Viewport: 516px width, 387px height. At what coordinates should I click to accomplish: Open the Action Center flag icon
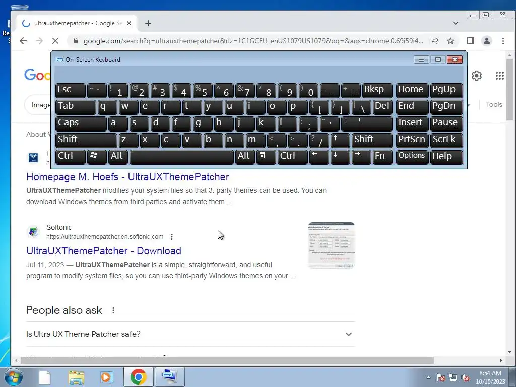pos(440,377)
